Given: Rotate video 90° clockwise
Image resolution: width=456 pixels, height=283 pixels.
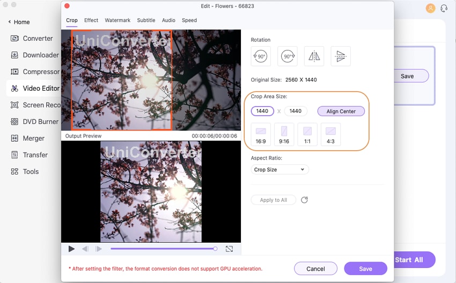Looking at the screenshot, I should pyautogui.click(x=288, y=56).
